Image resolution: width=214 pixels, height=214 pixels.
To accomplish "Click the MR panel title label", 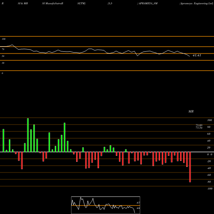I will pyautogui.click(x=191, y=111).
